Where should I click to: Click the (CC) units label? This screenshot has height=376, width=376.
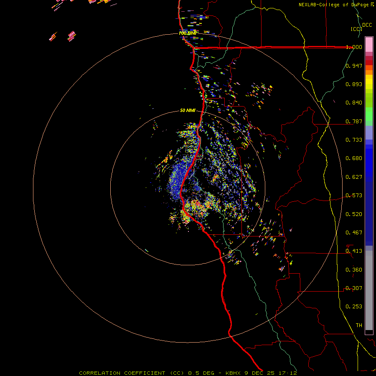[356, 29]
